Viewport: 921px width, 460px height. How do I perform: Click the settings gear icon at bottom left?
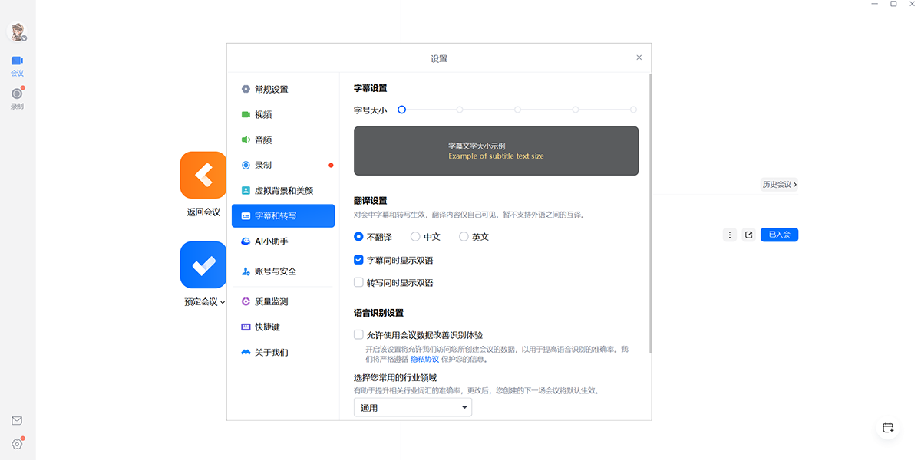pyautogui.click(x=17, y=444)
